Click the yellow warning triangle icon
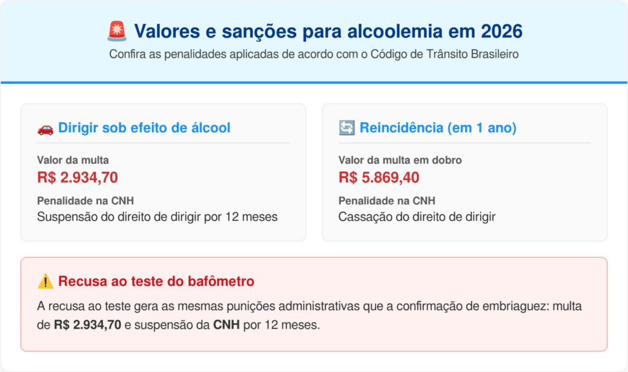Viewport: 628px width, 372px height. pos(45,281)
